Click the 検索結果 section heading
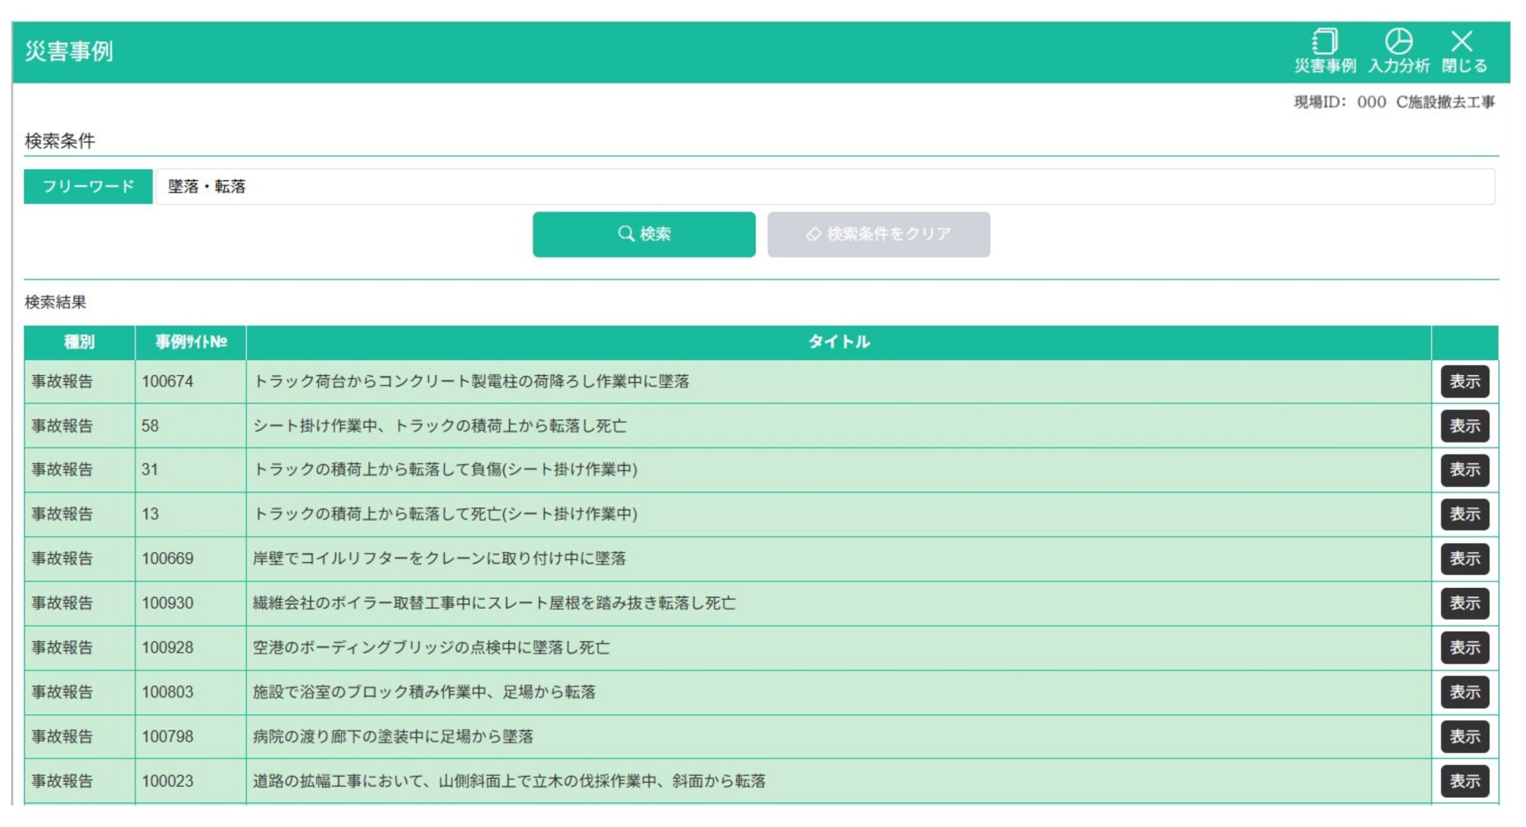Screen dimensions: 1526x827 point(55,302)
